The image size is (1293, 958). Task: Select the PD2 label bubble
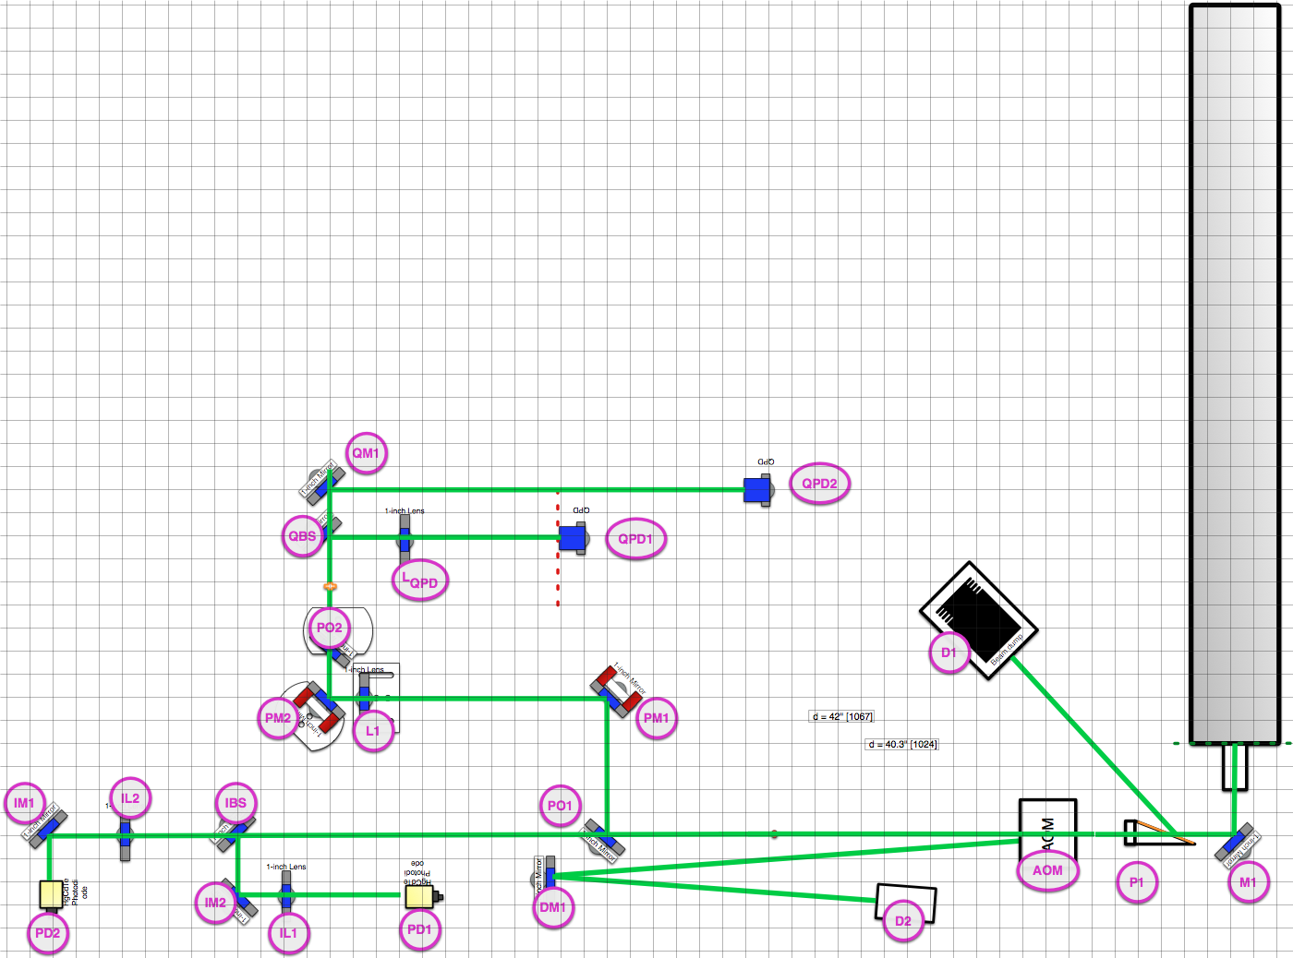coord(47,933)
